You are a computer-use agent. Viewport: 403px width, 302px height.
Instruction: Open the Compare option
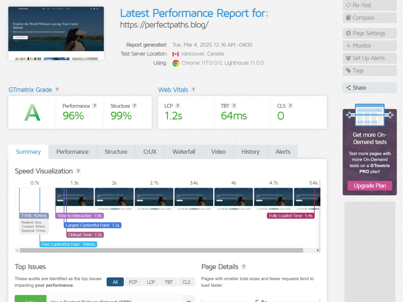370,18
